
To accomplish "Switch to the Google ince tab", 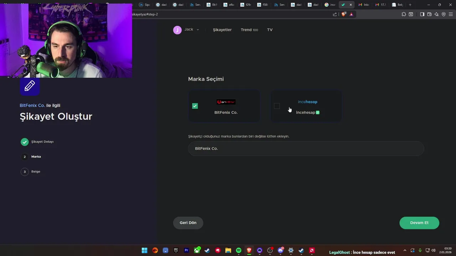I will (330, 5).
